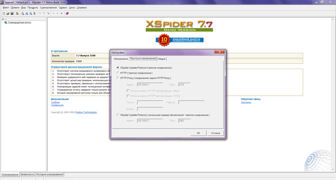Open the profile editor toolbar icon
336x180 pixels.
click(17, 13)
